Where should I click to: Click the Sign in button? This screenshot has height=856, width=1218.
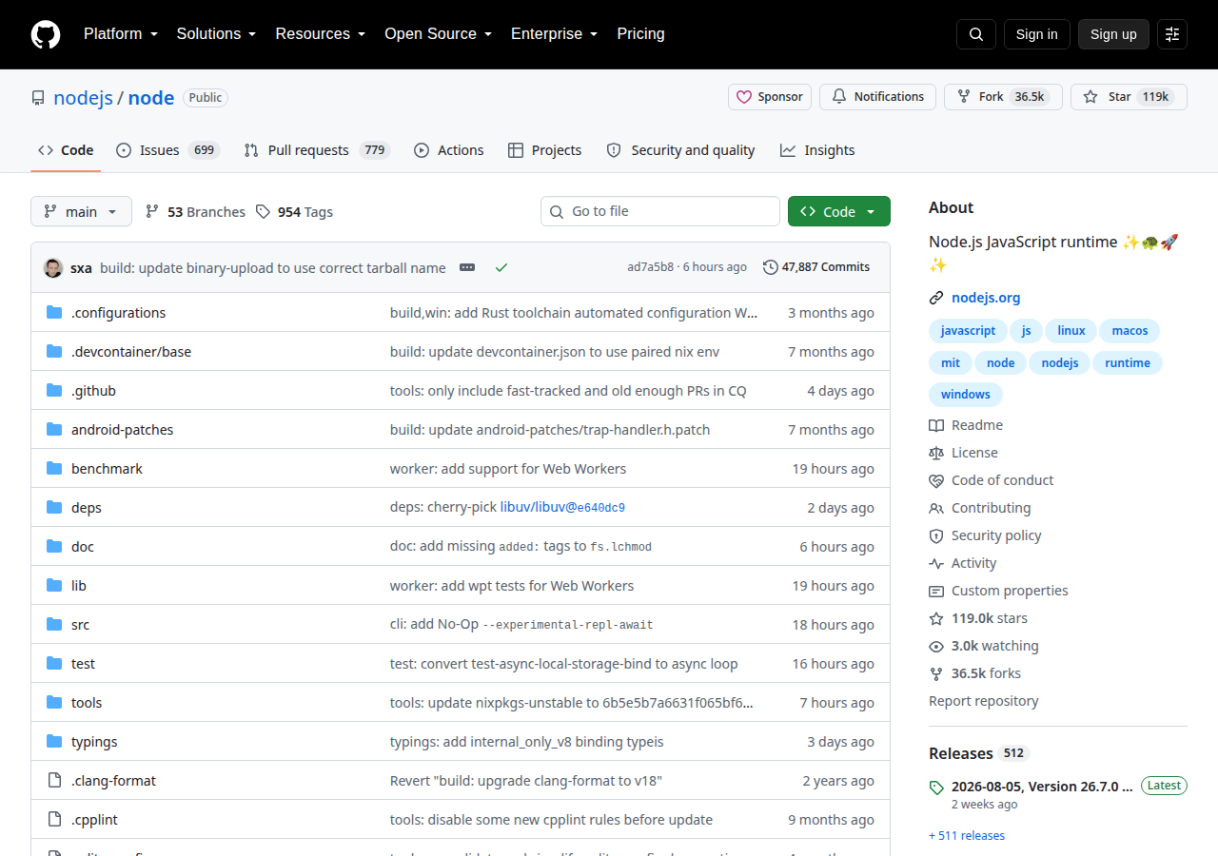[x=1037, y=34]
